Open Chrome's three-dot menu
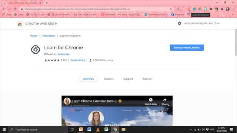 tap(233, 9)
